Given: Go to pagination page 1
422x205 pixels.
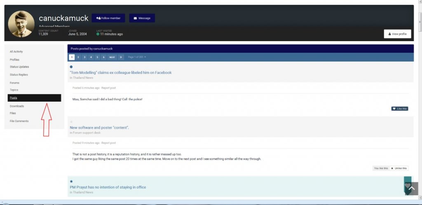Looking at the screenshot, I should coord(72,57).
